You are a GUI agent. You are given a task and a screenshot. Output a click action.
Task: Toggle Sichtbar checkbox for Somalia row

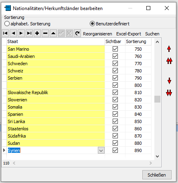[x=115, y=107]
